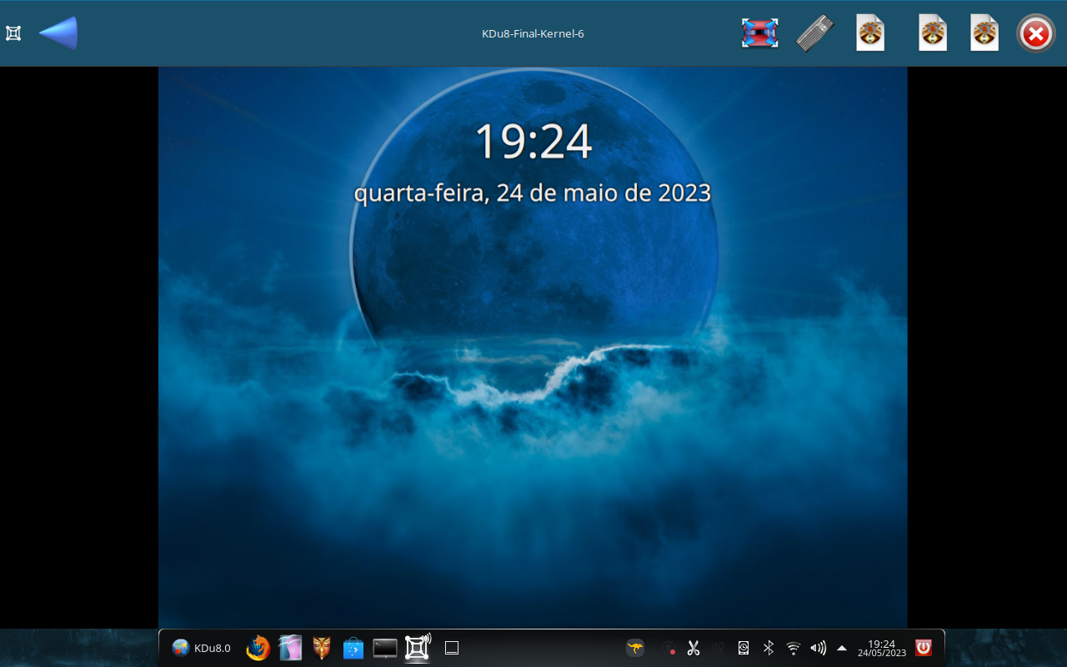
Task: Open the taskbar clock showing 19:24
Action: [x=882, y=648]
